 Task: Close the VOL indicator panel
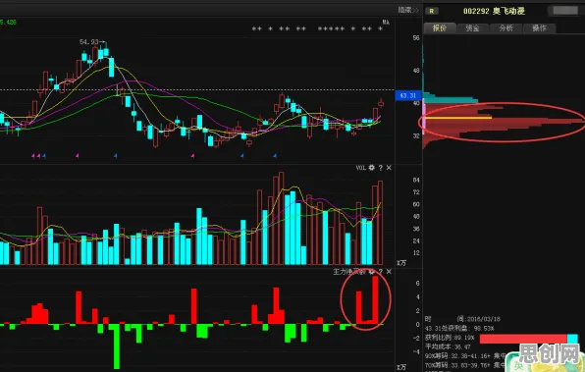[x=389, y=168]
